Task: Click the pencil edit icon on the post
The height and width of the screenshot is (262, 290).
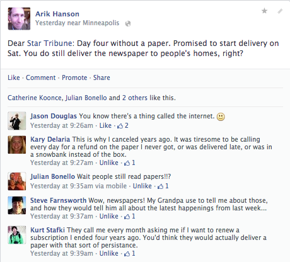Action: 280,11
